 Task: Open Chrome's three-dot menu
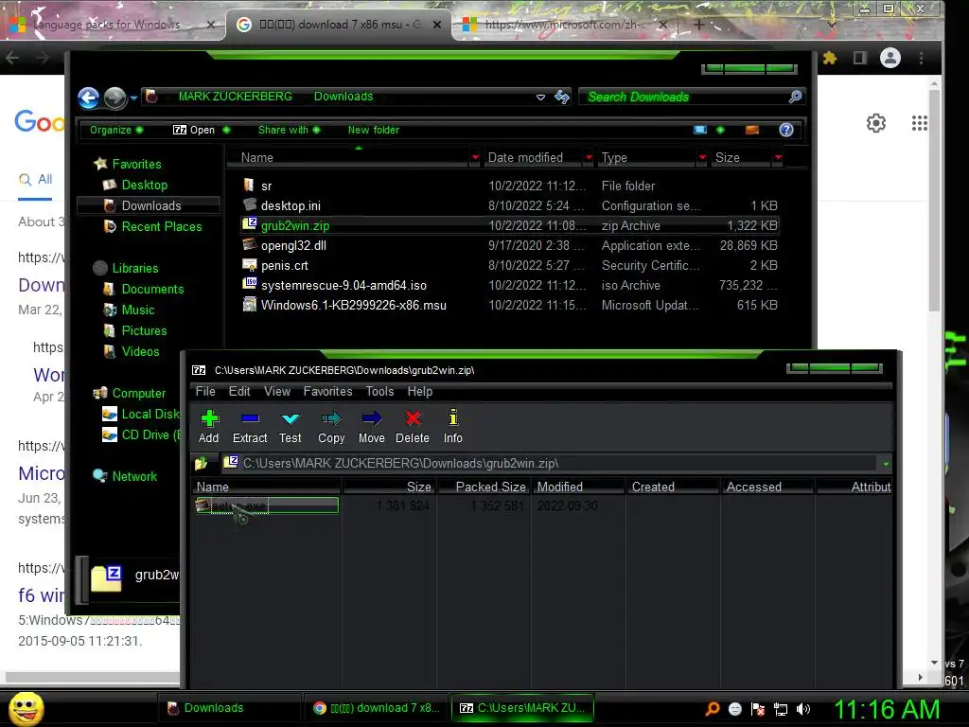pos(921,58)
